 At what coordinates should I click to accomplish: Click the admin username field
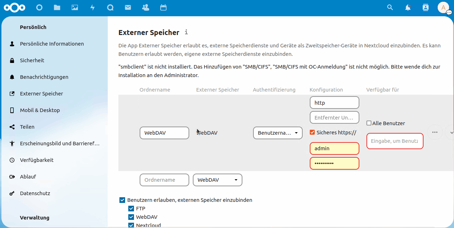point(334,148)
